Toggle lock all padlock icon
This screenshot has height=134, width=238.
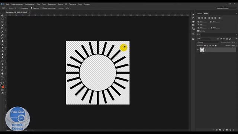coord(216,45)
